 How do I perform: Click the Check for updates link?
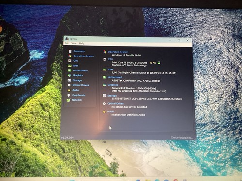pyautogui.click(x=181, y=138)
